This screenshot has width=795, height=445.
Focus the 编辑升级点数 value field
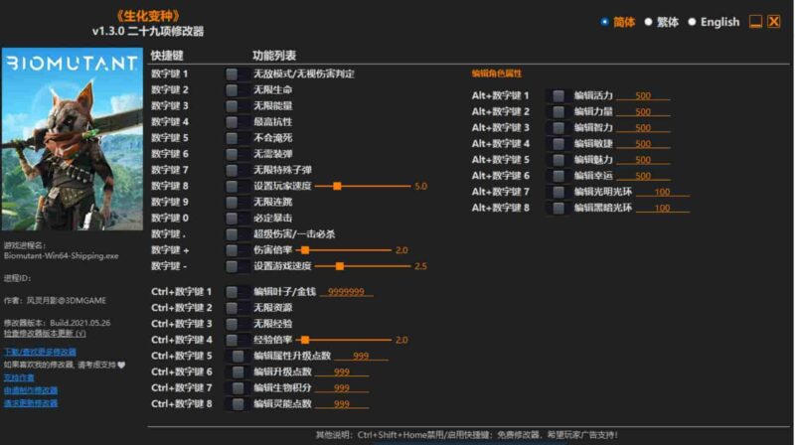(x=342, y=372)
